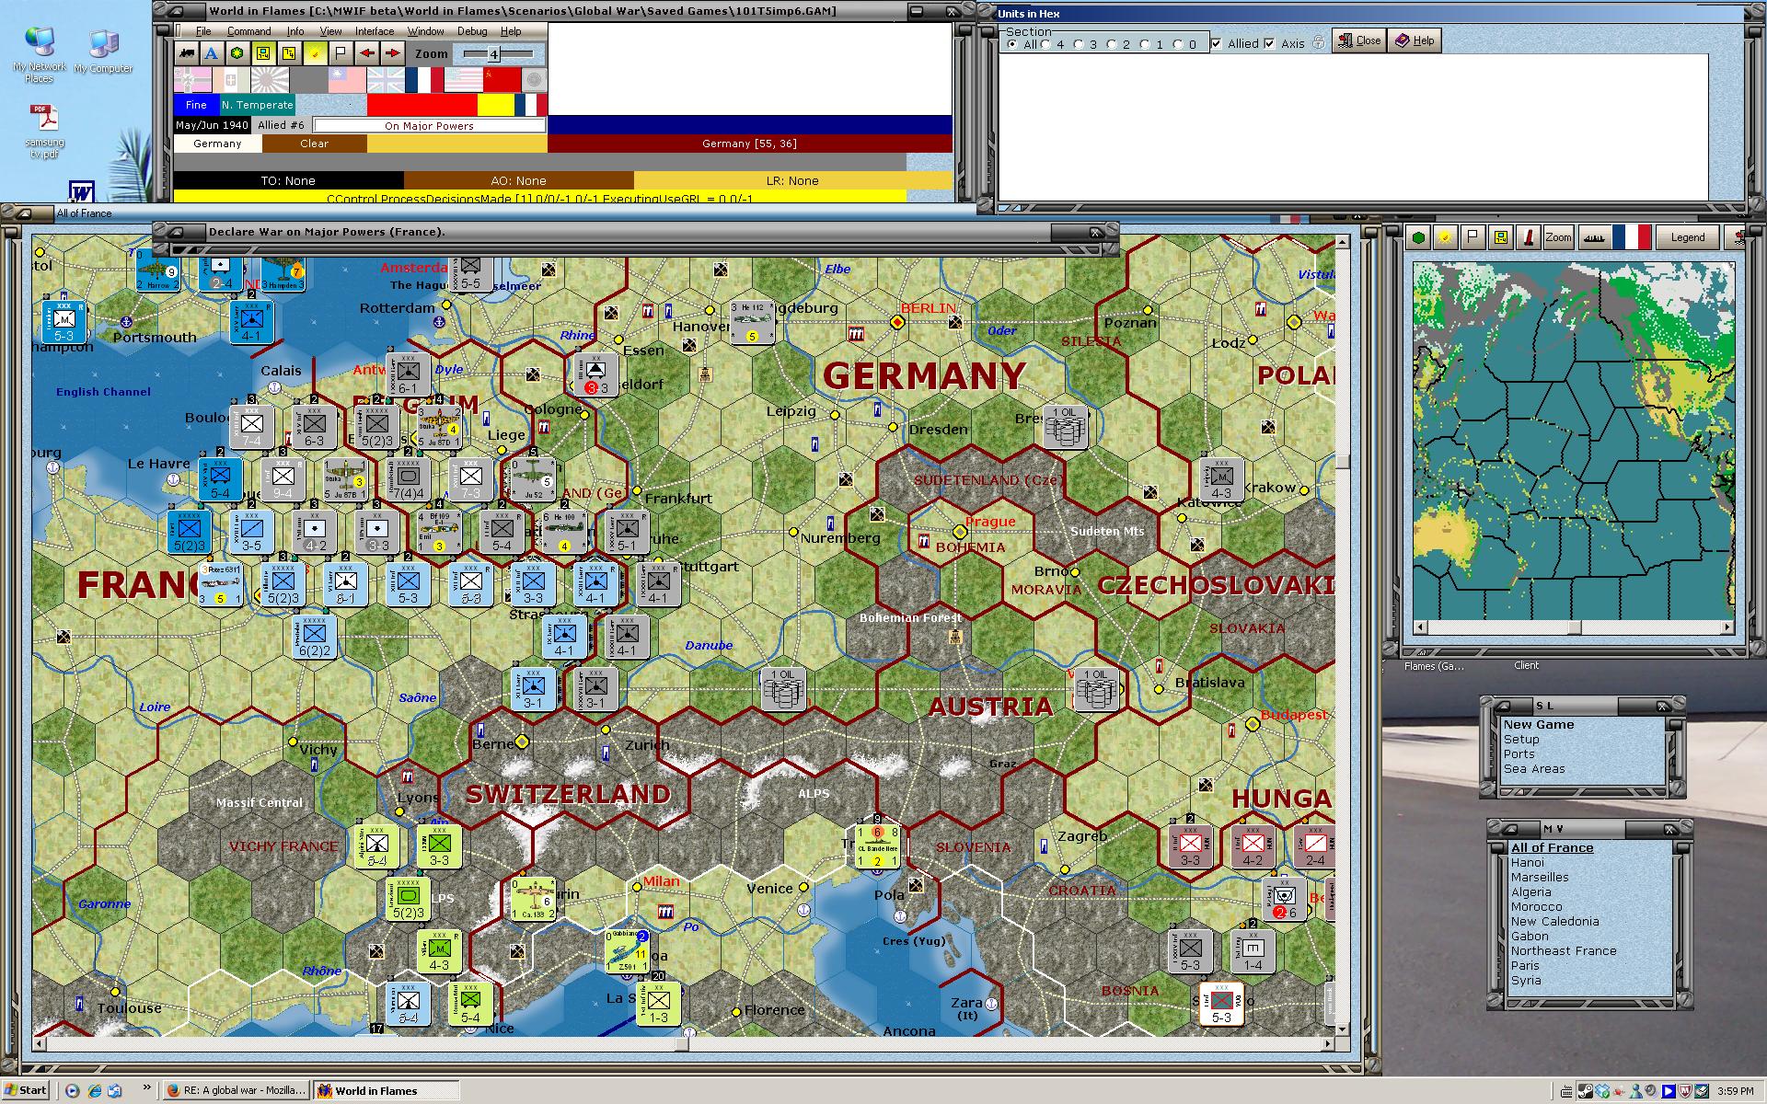The width and height of the screenshot is (1767, 1104).
Task: Open the Command menu
Action: pyautogui.click(x=249, y=31)
